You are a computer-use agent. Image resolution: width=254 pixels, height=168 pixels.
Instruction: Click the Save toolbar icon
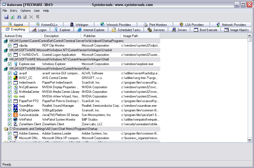(x=7, y=17)
